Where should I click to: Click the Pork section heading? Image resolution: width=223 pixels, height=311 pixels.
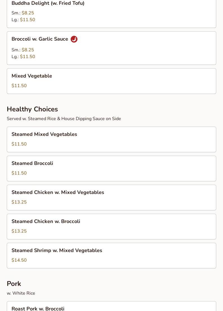click(x=14, y=284)
